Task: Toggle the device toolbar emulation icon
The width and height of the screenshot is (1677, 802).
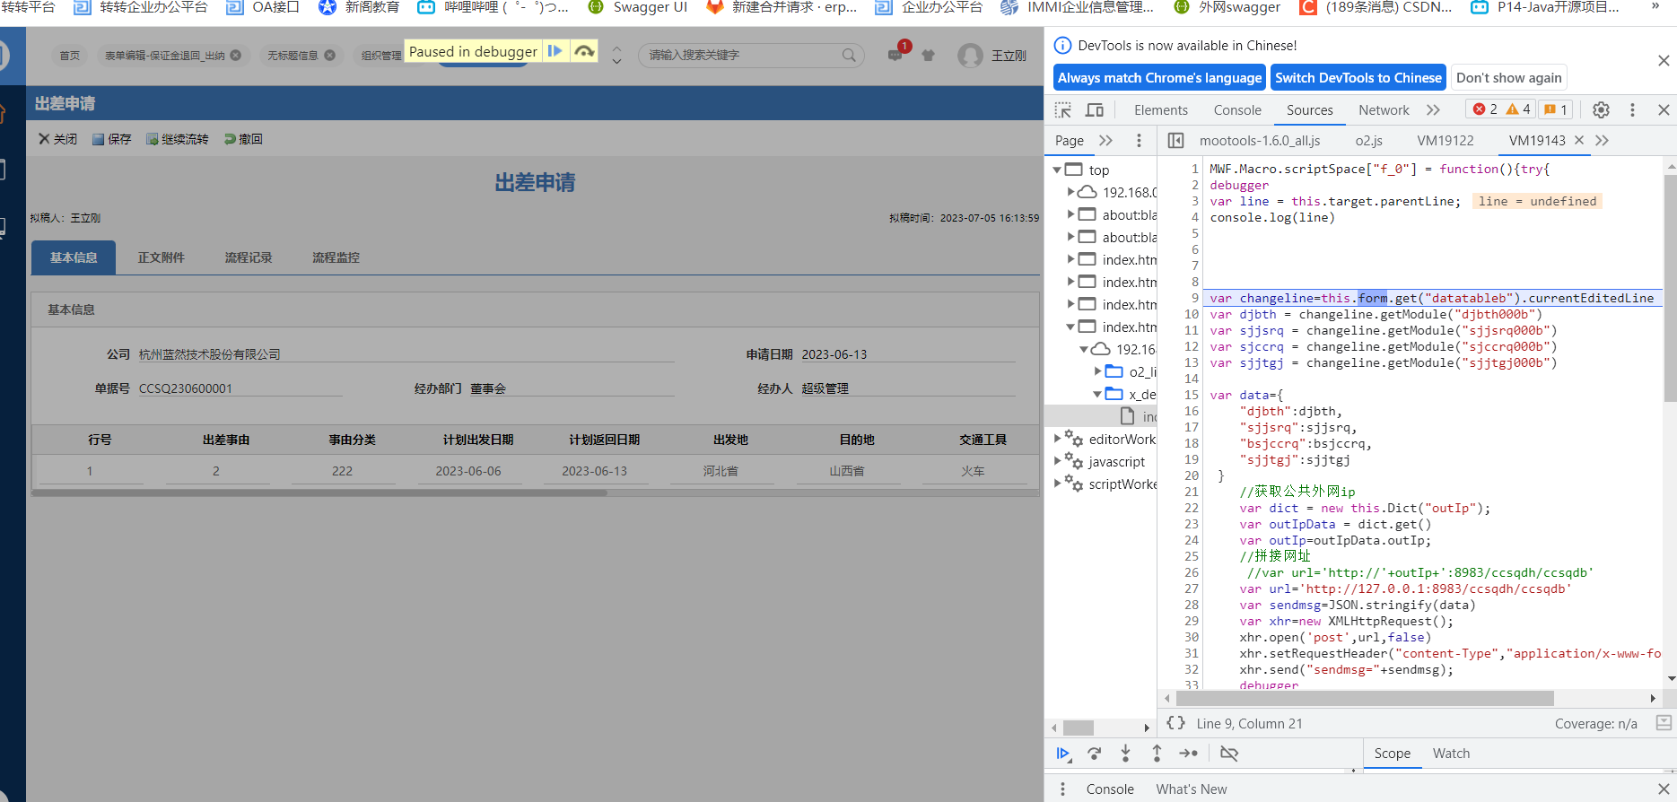Action: (1095, 109)
